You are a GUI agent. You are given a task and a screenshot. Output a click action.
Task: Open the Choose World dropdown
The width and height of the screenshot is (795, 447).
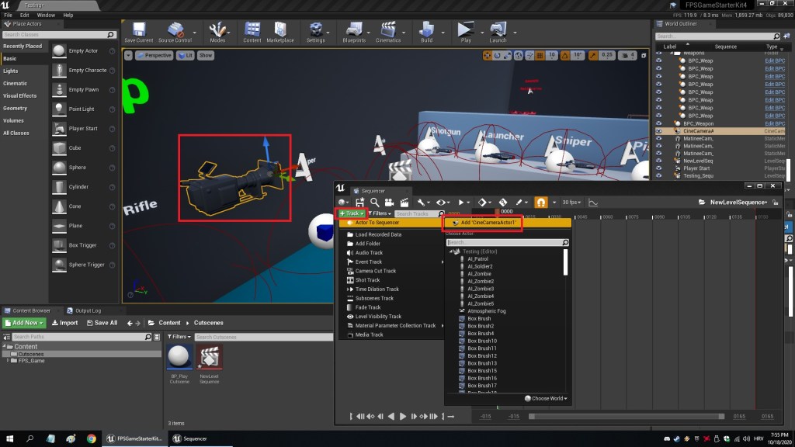547,398
